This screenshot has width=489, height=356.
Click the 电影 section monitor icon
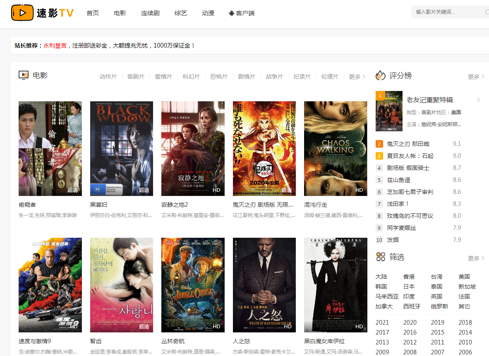(24, 75)
